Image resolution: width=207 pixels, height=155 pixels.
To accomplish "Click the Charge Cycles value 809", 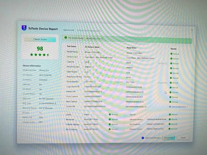I will coord(40,122).
